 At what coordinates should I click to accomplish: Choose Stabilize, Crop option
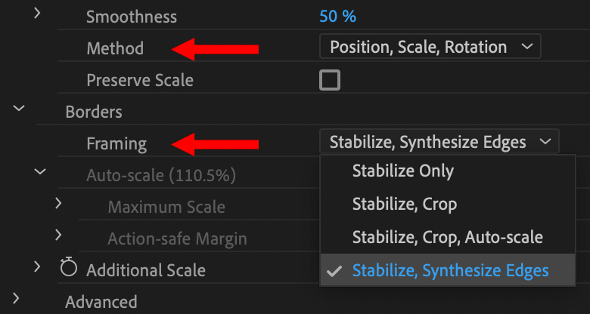(405, 204)
